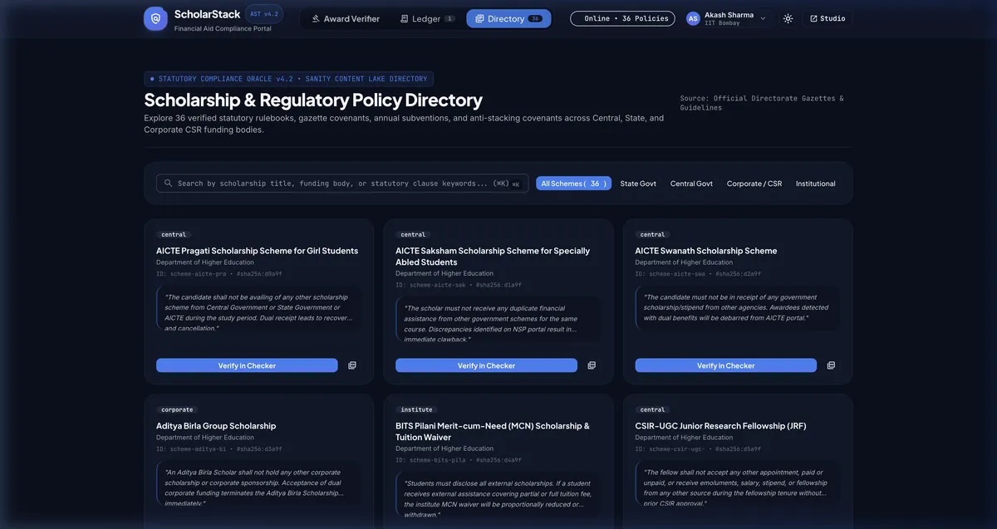
Task: Click ID scheme-bits-pila hash text
Action: (x=459, y=460)
